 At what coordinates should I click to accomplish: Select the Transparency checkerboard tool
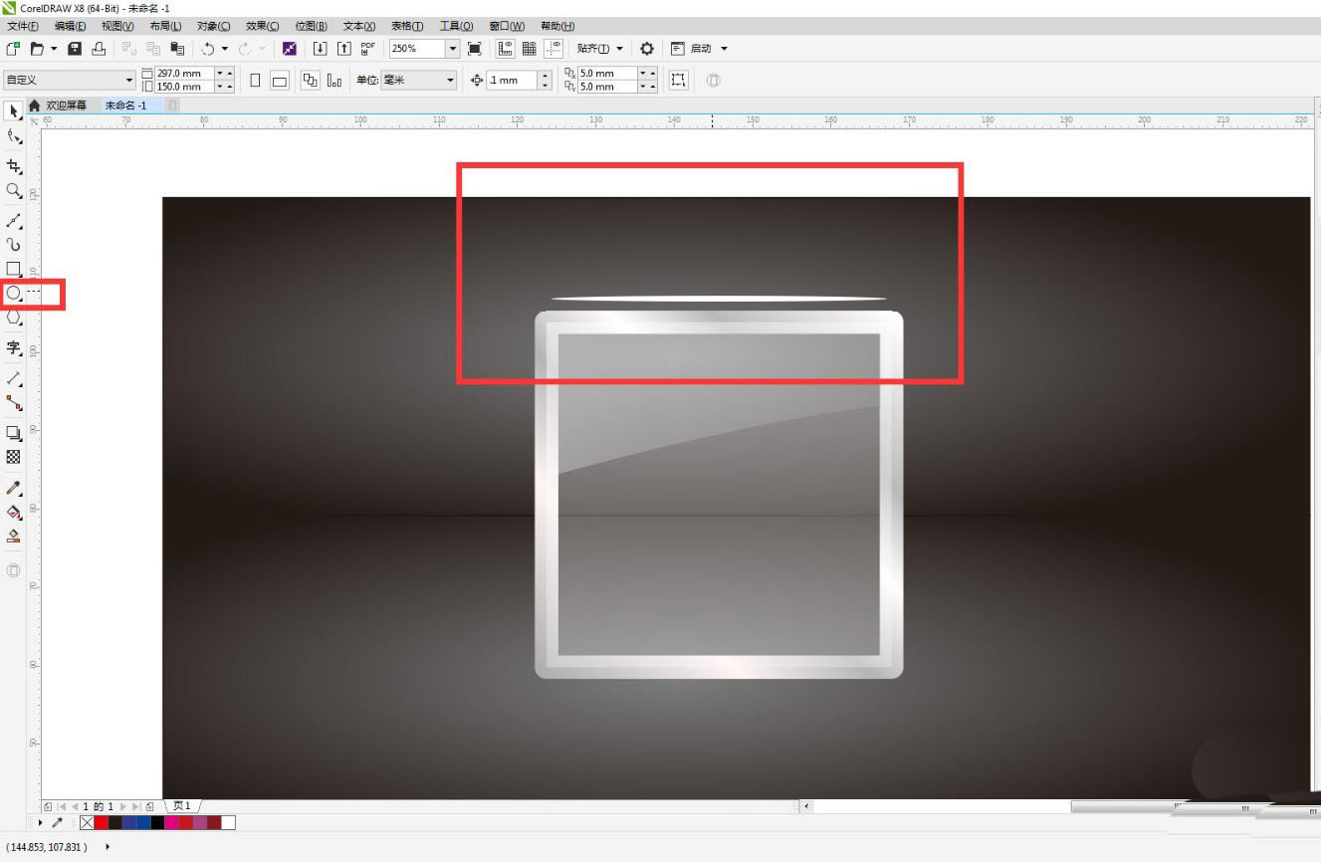(14, 457)
